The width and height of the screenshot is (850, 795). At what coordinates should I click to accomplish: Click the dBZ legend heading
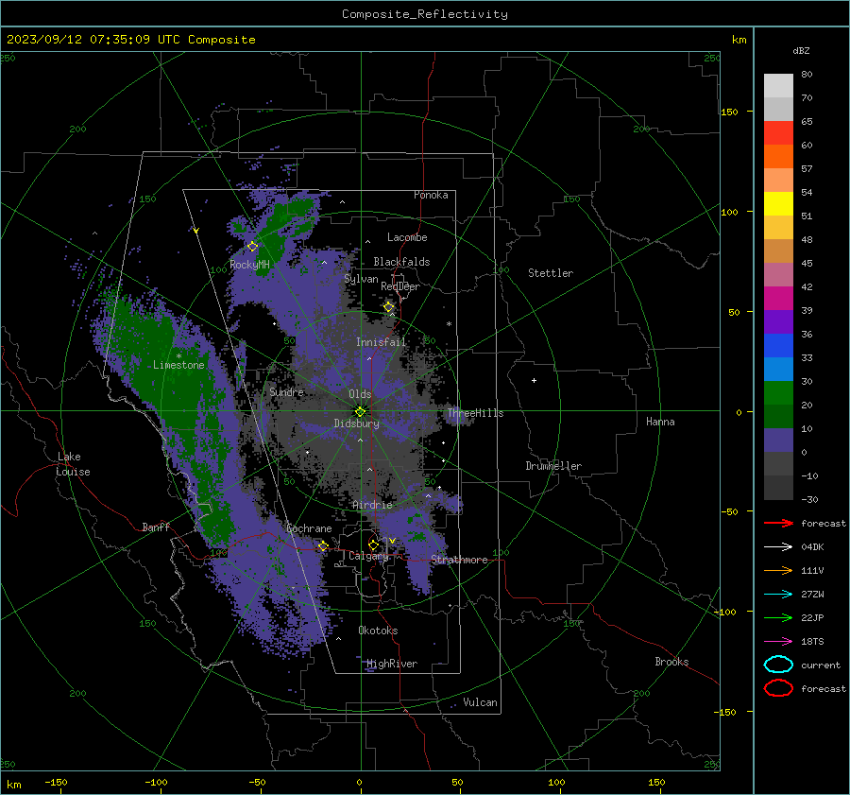801,50
